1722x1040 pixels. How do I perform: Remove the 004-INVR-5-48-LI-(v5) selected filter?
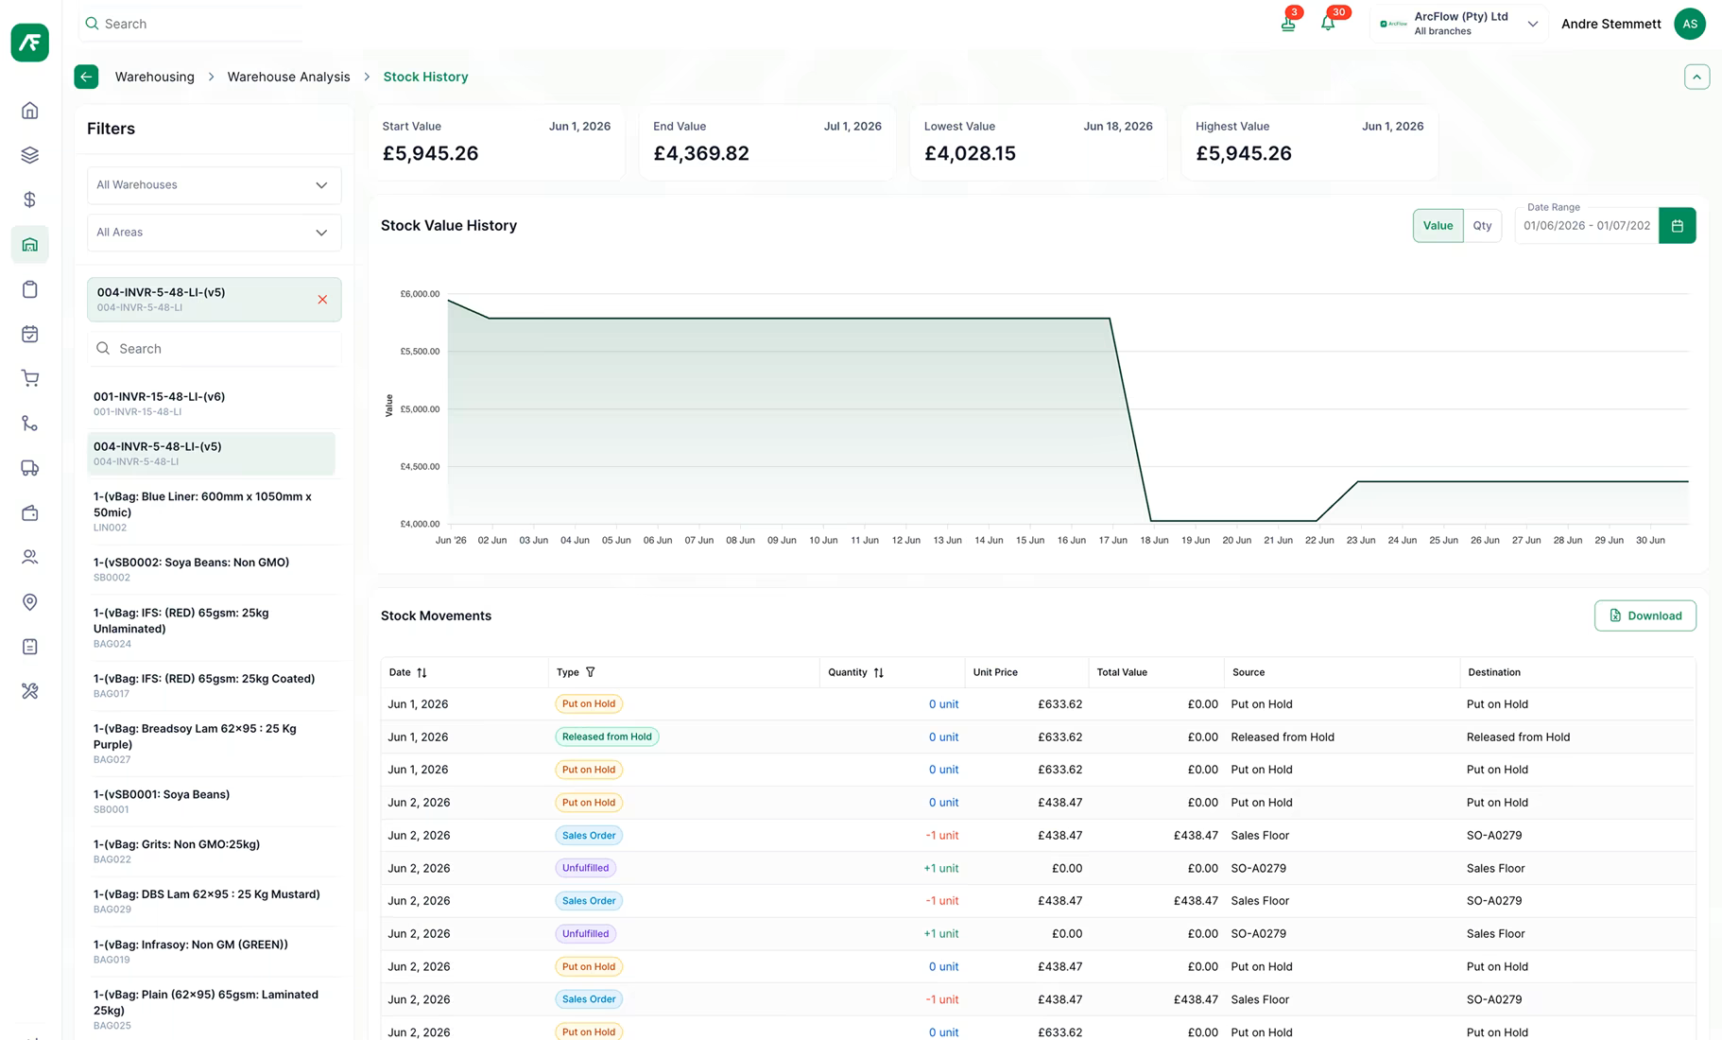(322, 300)
